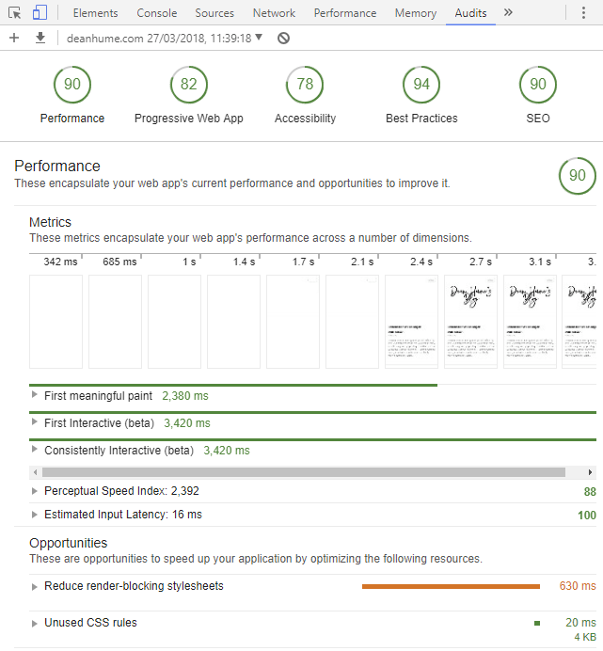Click the Metrics section heading
603x651 pixels.
tap(50, 222)
